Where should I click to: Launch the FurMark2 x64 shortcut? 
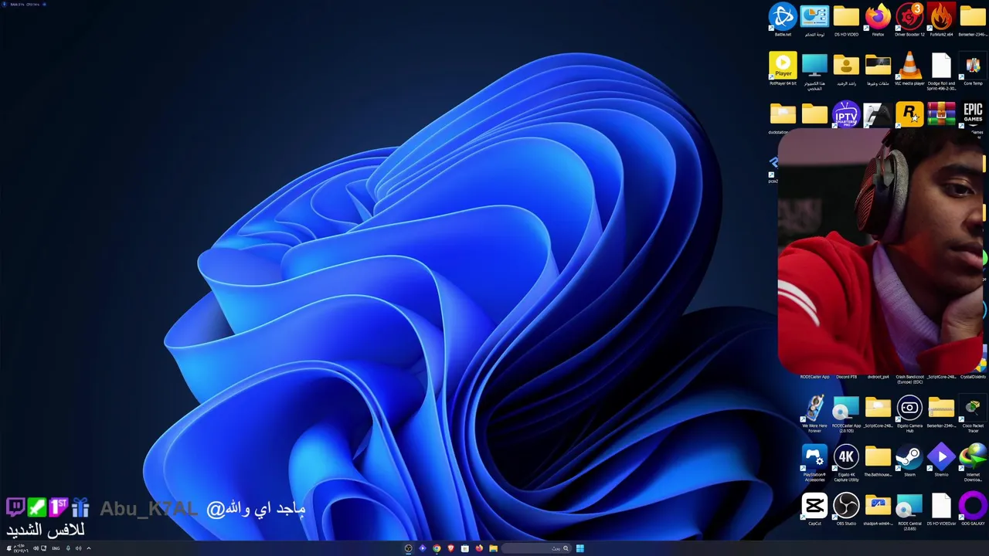[x=941, y=20]
